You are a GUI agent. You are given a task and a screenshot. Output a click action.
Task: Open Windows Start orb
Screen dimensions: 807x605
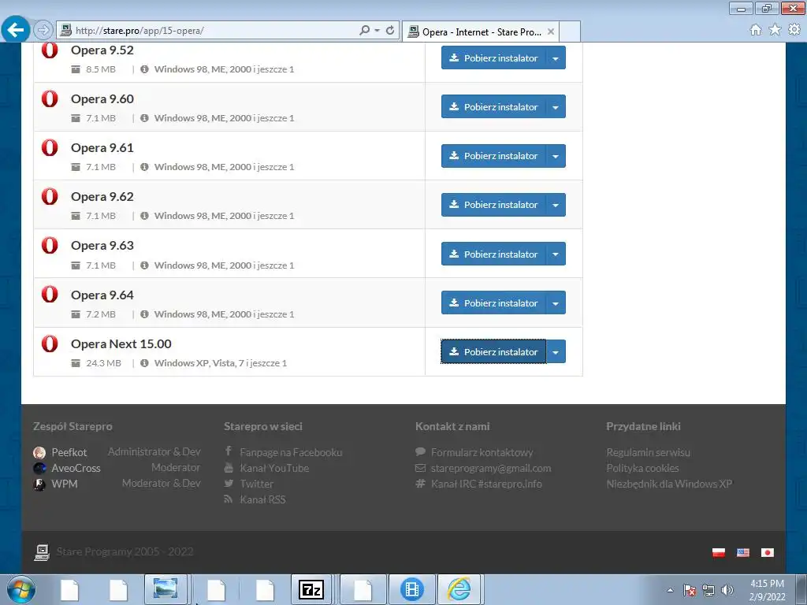(x=21, y=589)
